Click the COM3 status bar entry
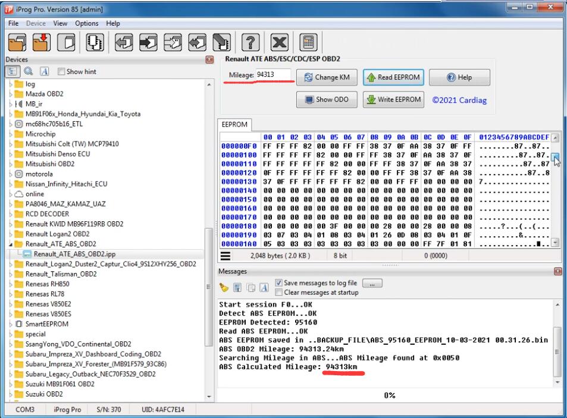The height and width of the screenshot is (418, 567). 25,409
